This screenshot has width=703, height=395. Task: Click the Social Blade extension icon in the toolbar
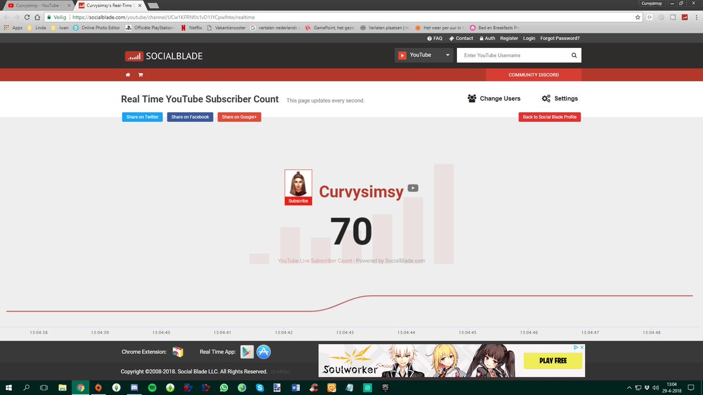685,17
